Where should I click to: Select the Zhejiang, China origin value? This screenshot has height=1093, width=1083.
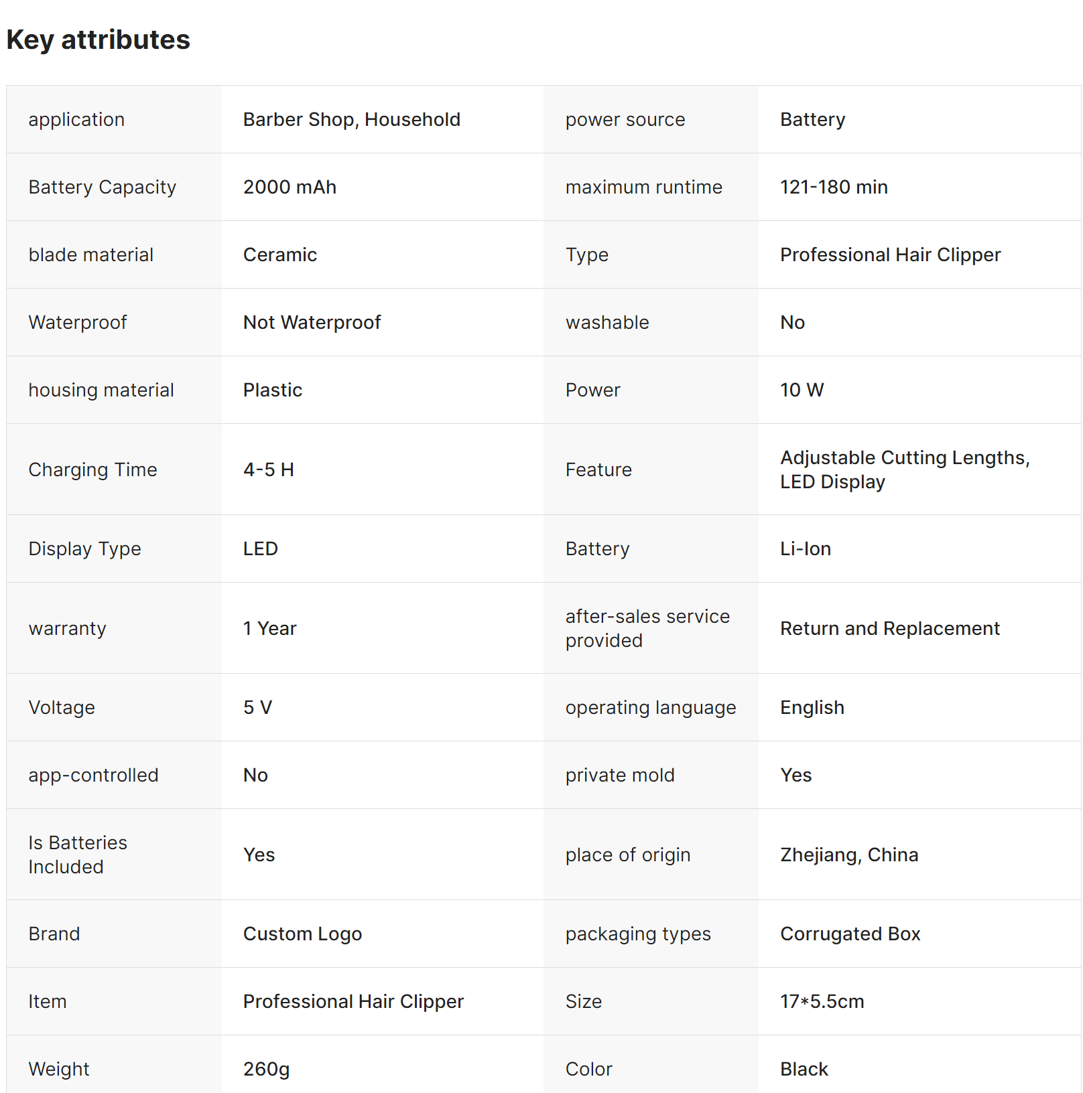(x=848, y=855)
